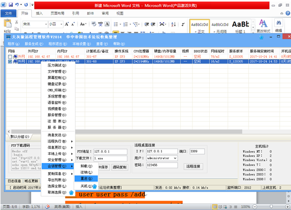The width and height of the screenshot is (291, 210).
Task: Click the 100% zoom level text
Action: [245, 207]
